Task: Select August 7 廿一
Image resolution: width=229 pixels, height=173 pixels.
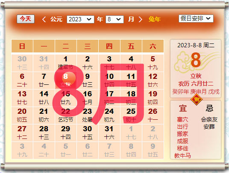Action: click(x=44, y=81)
